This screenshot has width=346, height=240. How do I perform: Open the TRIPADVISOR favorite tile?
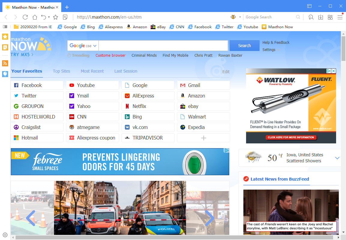[x=148, y=138]
